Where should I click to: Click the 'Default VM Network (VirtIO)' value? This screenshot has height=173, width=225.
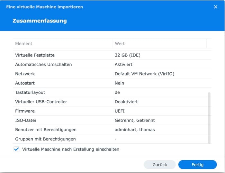tap(144, 74)
